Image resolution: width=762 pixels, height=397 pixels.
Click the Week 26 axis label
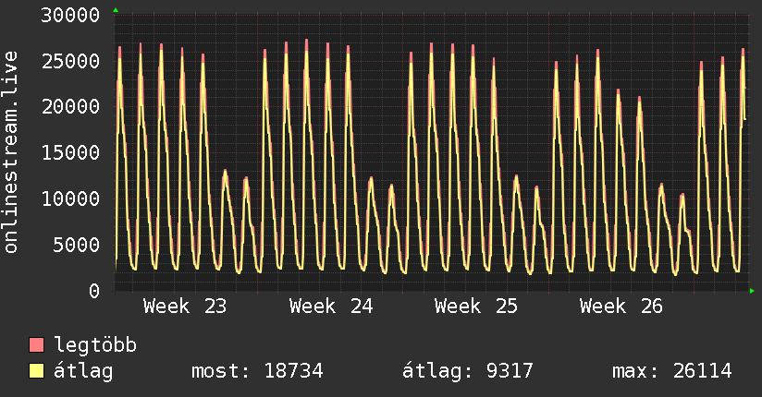tap(621, 307)
